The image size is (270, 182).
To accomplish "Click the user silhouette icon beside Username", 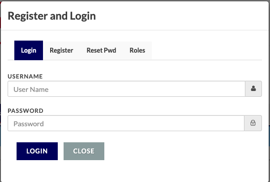I will (253, 88).
